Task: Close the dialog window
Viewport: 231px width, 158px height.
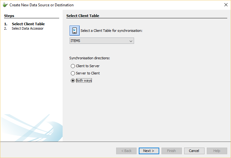Action: coord(226,5)
